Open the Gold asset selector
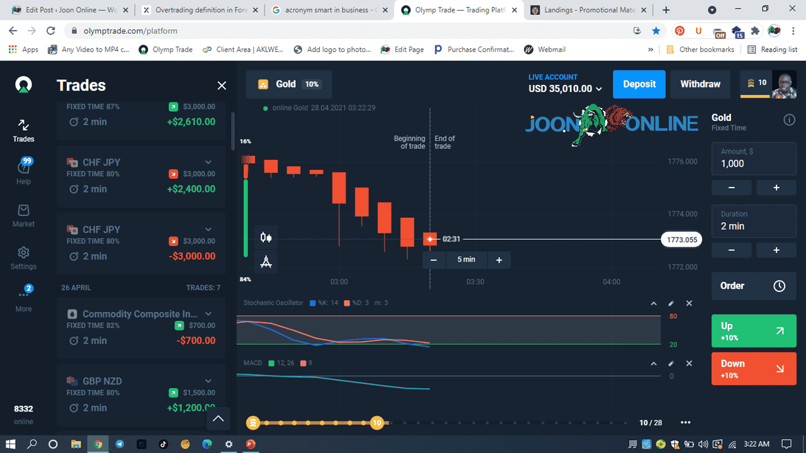Viewport: 806px width, 453px height. (x=289, y=84)
